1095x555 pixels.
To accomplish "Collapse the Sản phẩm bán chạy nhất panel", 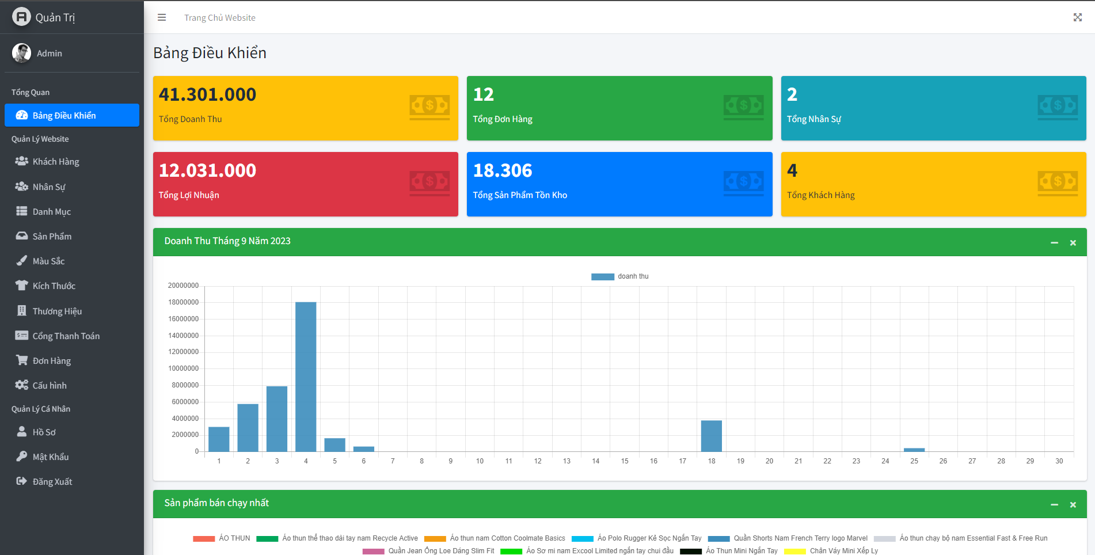I will [x=1055, y=505].
